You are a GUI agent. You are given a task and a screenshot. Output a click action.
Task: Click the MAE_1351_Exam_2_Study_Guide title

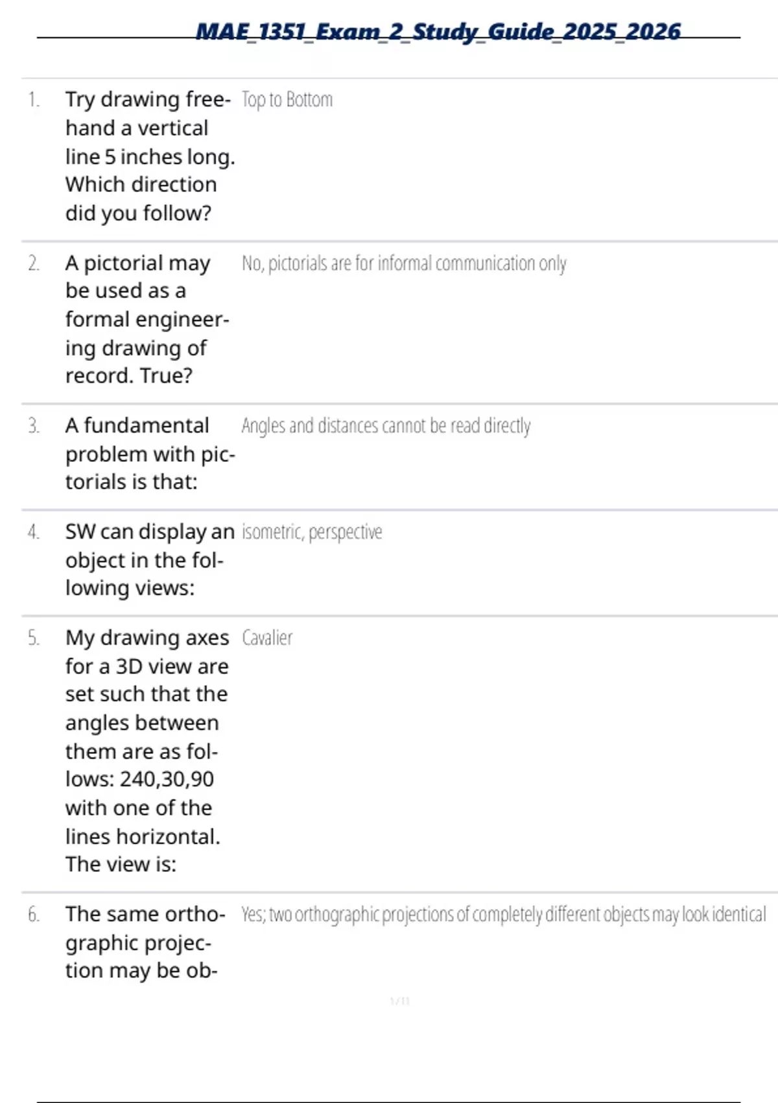pos(438,32)
